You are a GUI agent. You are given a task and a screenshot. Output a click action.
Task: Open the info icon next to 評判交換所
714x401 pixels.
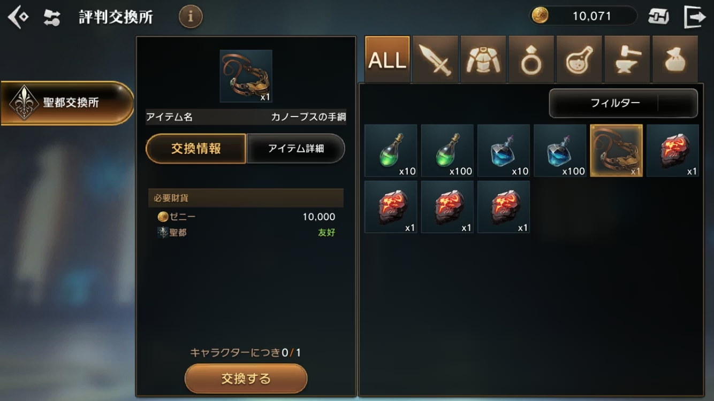pos(191,17)
